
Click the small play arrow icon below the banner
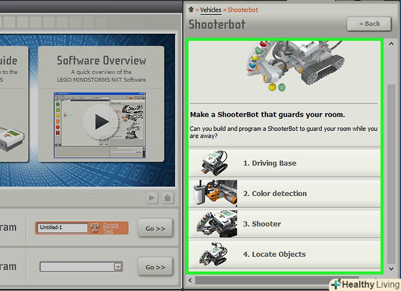click(x=152, y=198)
